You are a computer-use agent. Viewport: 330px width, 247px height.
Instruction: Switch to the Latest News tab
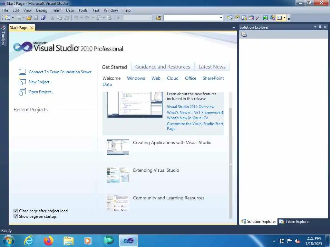click(x=212, y=67)
